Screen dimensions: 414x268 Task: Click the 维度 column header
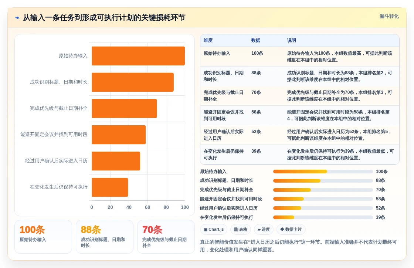(x=208, y=40)
